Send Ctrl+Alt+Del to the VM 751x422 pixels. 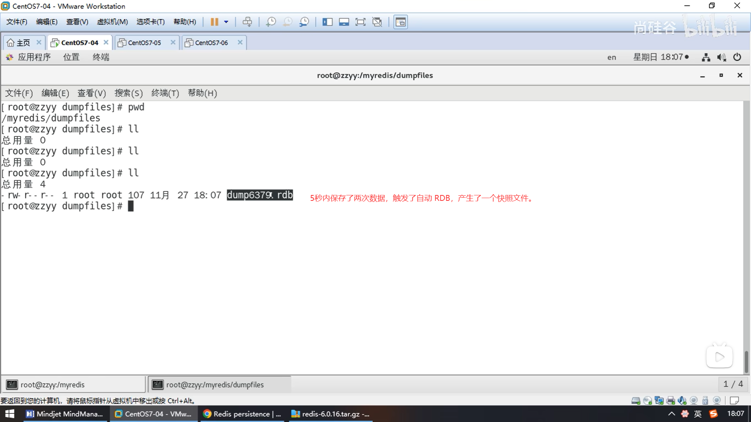[x=247, y=22]
